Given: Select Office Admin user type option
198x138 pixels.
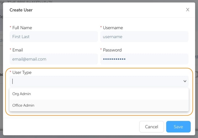Looking at the screenshot, I should point(23,106).
